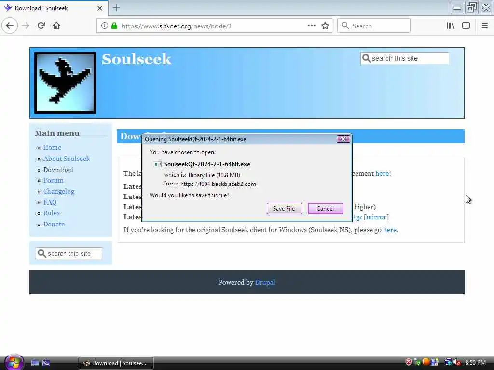Click Cancel in the download dialog

click(325, 209)
